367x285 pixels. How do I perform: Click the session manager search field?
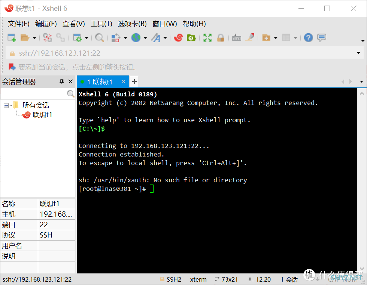34,94
